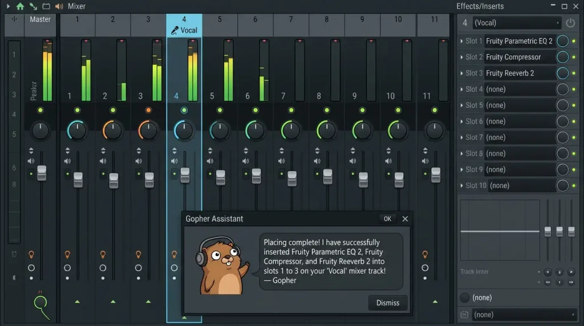Expand the Slot 4 arrow
The width and height of the screenshot is (584, 326).
pos(461,89)
